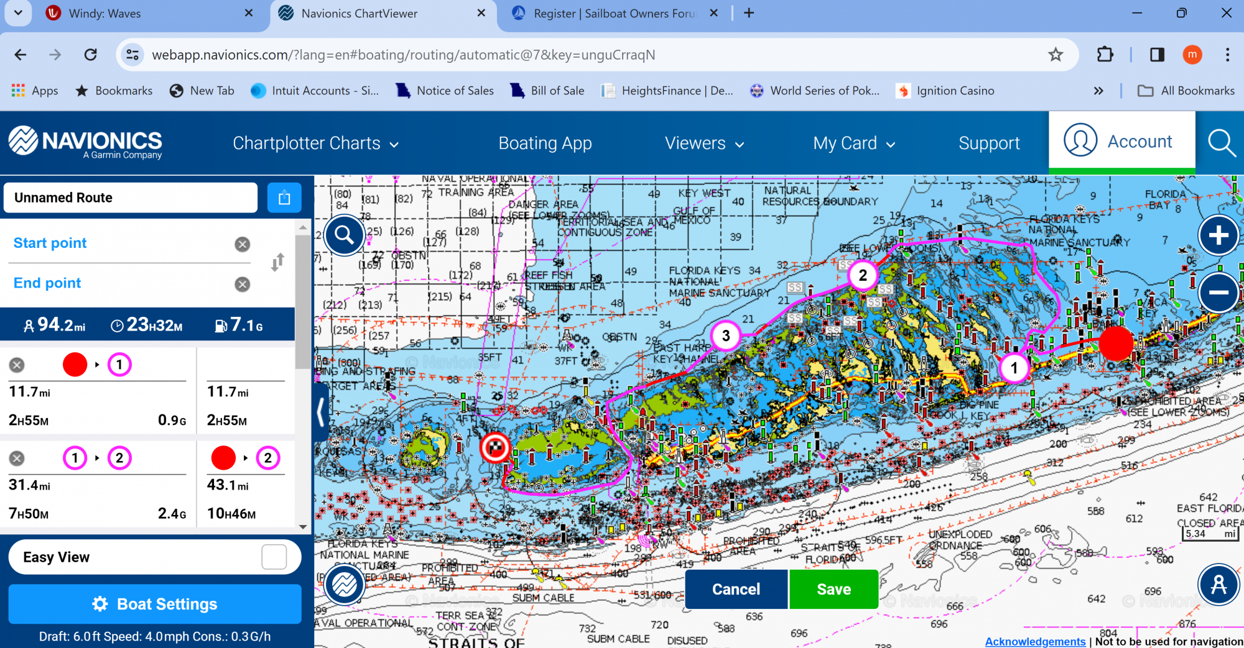
Task: Go to Navionics home via logo
Action: pyautogui.click(x=85, y=142)
